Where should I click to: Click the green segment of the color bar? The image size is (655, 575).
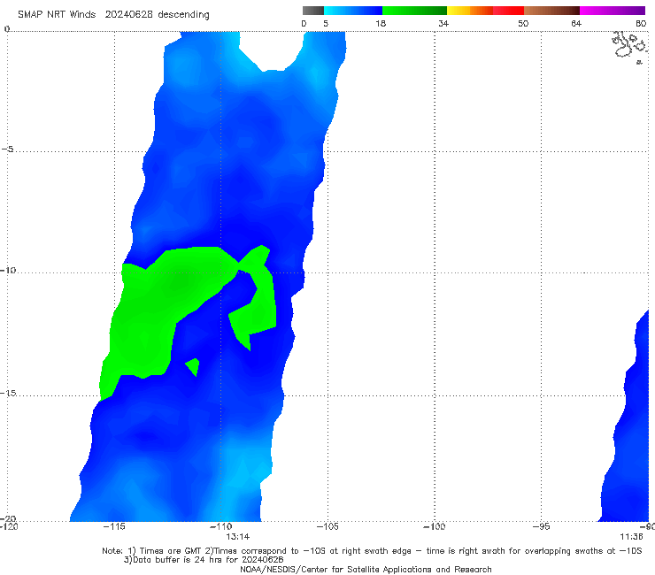414,11
